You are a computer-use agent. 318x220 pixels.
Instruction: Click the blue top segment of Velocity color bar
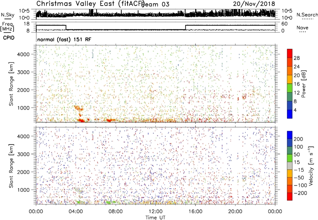290,135
